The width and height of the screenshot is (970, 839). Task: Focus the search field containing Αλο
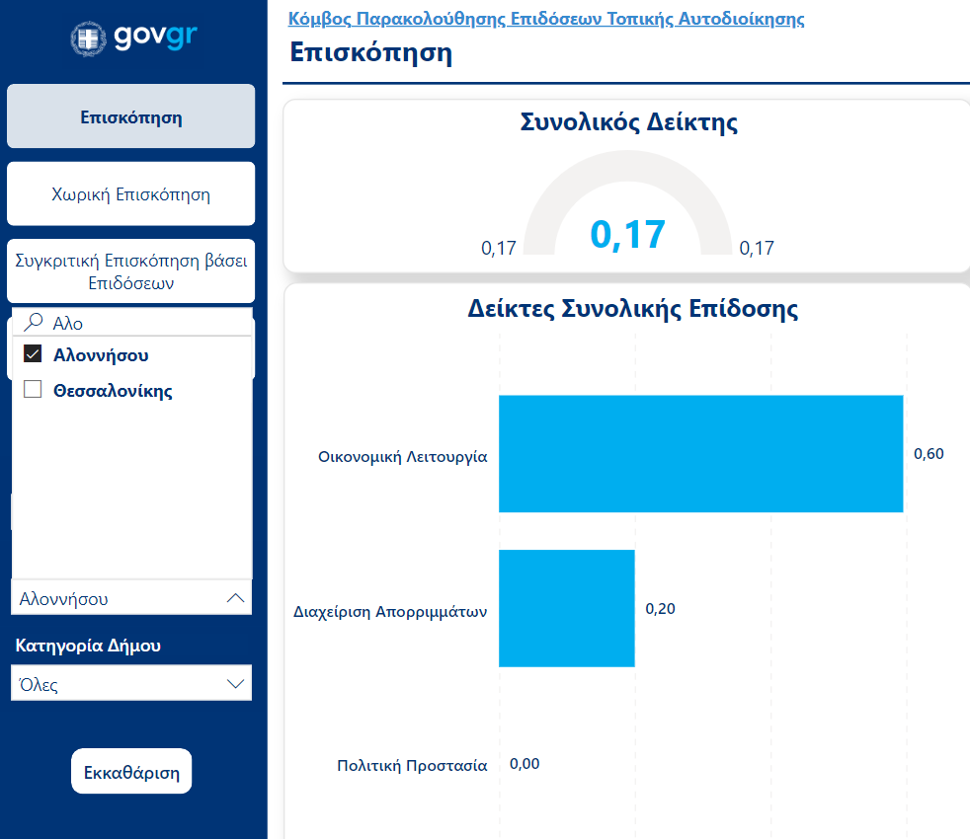[x=138, y=323]
